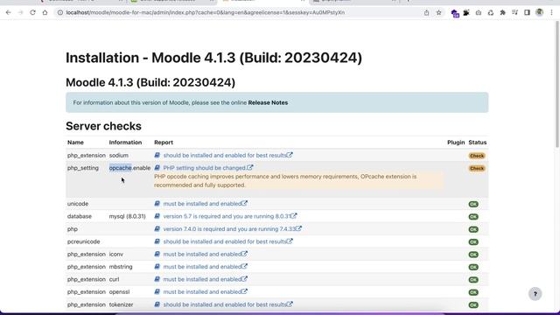The width and height of the screenshot is (560, 315).
Task: Click the 'Name' column header
Action: [x=75, y=142]
